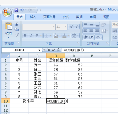Switch to the 开始 ribbon tab

tap(19, 17)
